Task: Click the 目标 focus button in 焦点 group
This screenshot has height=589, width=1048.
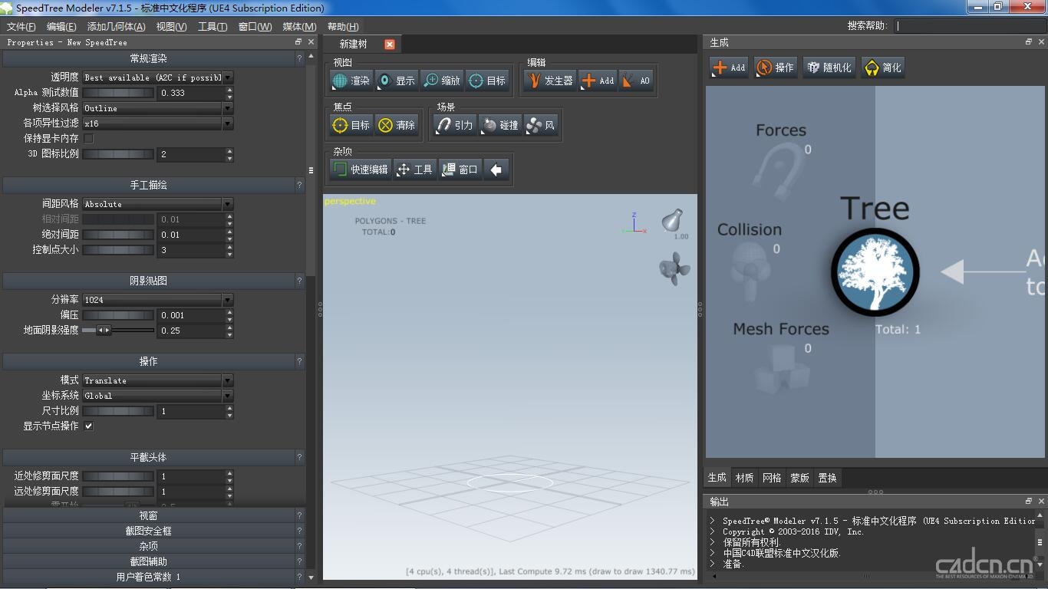Action: [x=351, y=125]
